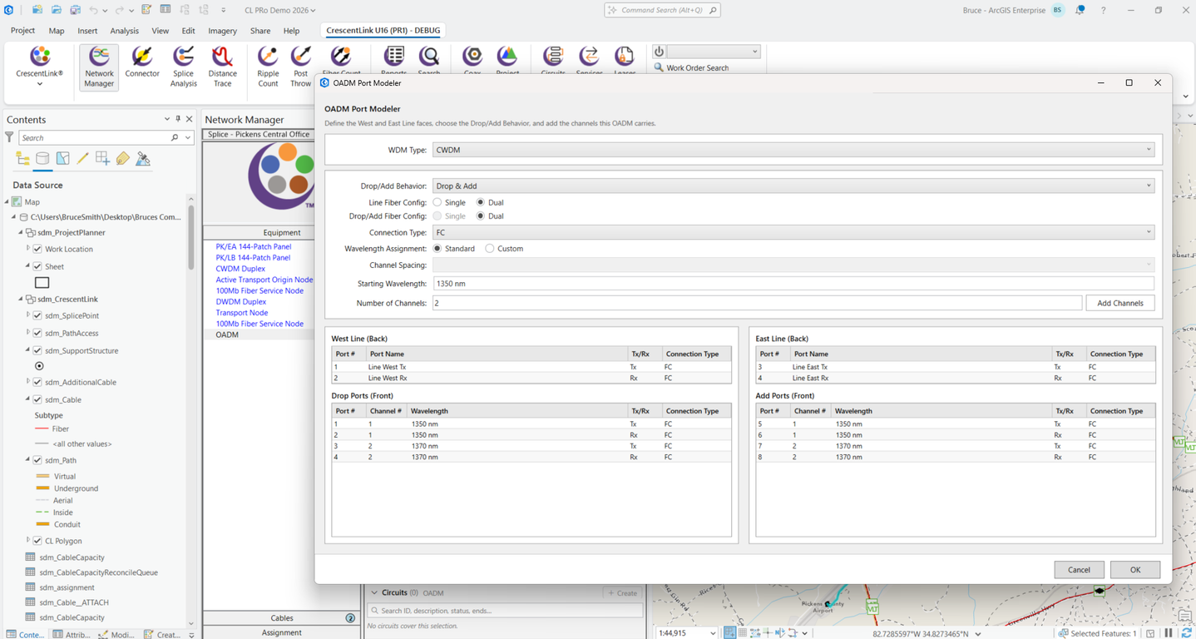The width and height of the screenshot is (1196, 639).
Task: Uncheck the Work Location layer
Action: click(37, 249)
